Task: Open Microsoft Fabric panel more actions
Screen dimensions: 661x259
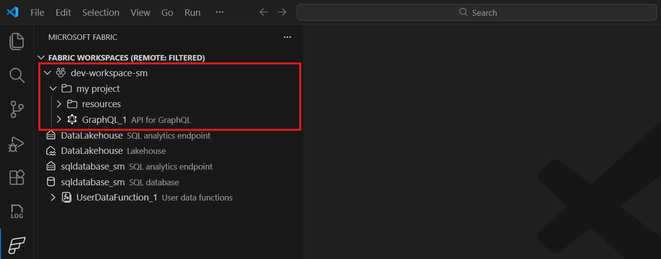Action: pos(287,37)
